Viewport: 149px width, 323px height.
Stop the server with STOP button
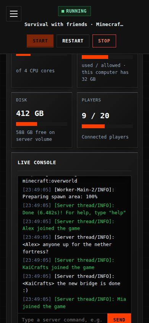click(104, 41)
